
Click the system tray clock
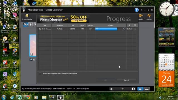pyautogui.click(x=170, y=97)
